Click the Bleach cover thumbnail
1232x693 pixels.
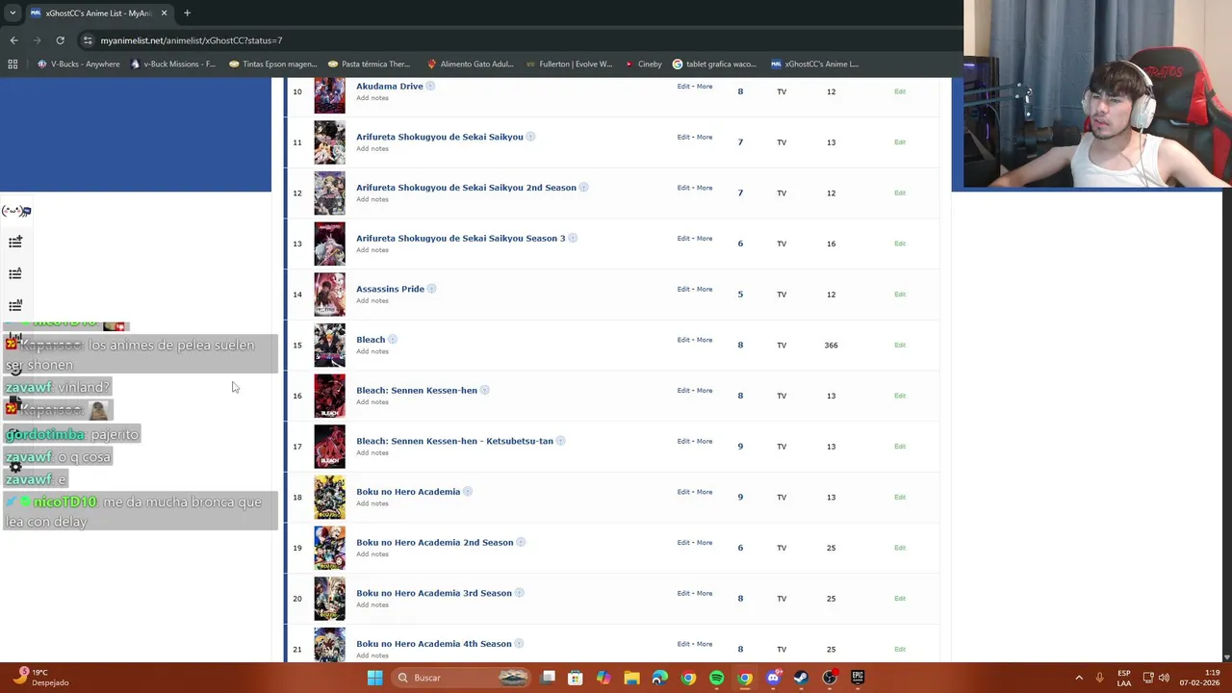pos(329,346)
